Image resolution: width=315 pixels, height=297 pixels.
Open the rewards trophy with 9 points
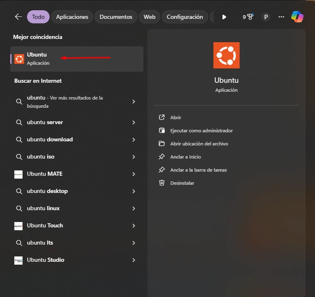click(248, 17)
